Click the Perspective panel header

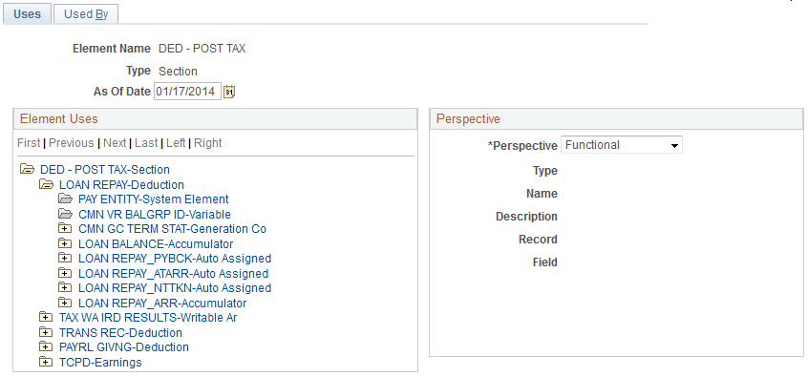pos(616,119)
